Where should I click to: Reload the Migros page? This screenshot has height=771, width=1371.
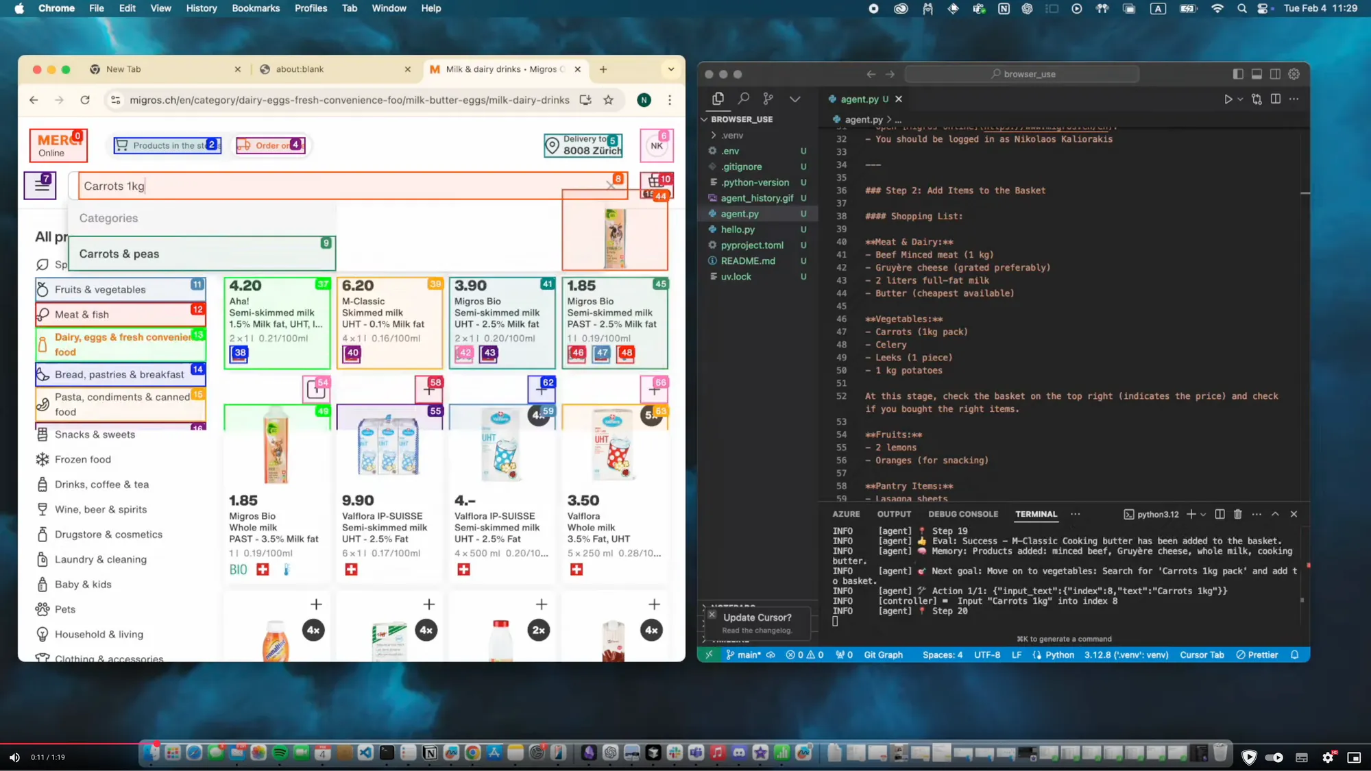[x=85, y=100]
